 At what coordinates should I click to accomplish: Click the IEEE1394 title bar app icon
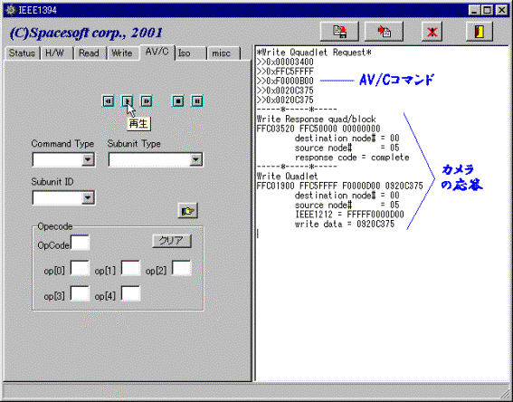click(x=11, y=10)
